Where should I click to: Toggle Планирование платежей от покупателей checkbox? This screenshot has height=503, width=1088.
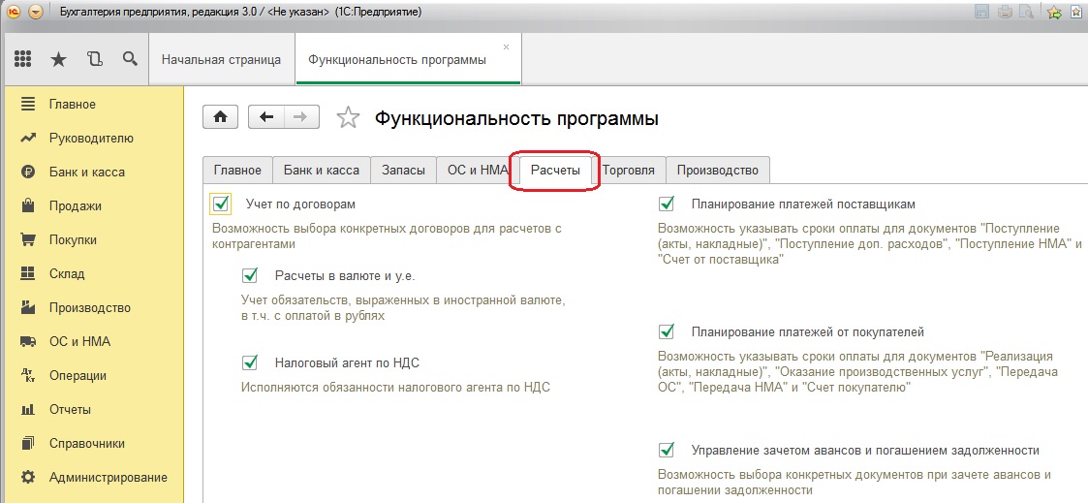(x=667, y=331)
